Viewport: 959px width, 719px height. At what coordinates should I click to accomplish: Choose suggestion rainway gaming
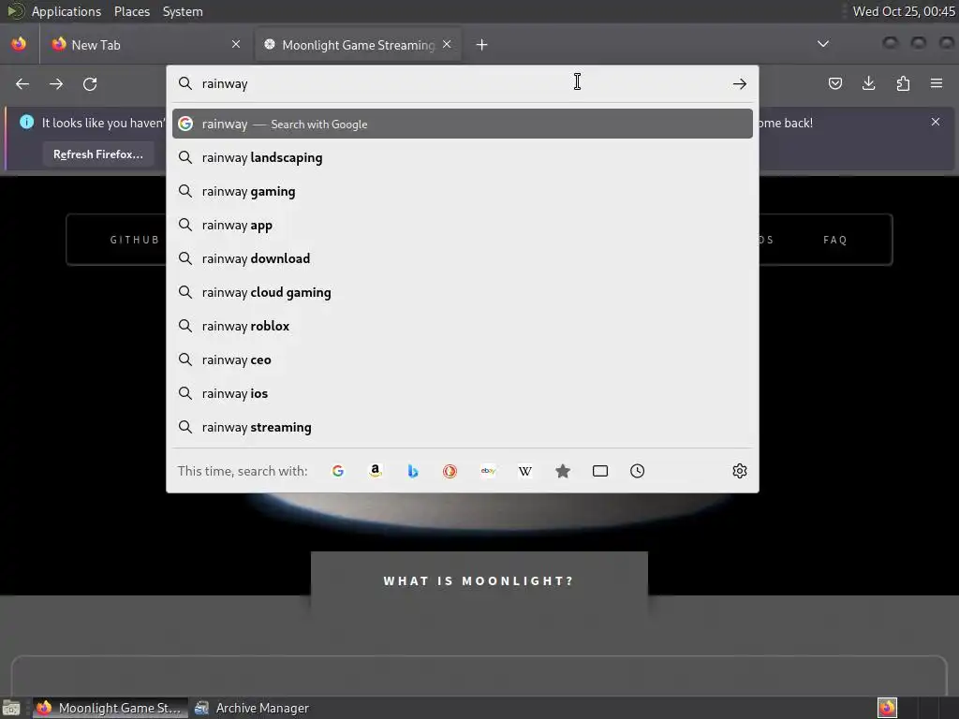coord(463,191)
